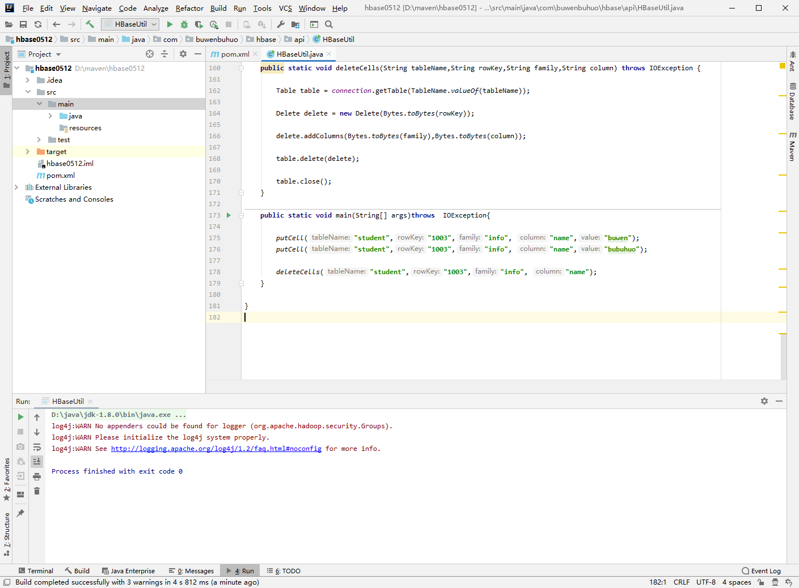This screenshot has height=588, width=799.
Task: Hide the Project tool window
Action: 198,54
